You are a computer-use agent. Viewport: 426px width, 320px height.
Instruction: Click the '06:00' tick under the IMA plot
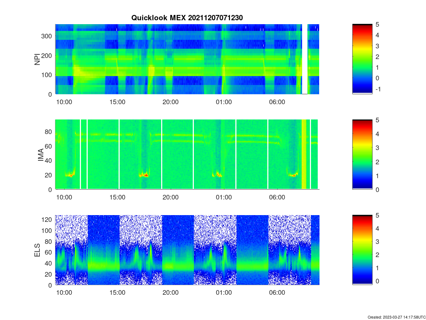277,197
